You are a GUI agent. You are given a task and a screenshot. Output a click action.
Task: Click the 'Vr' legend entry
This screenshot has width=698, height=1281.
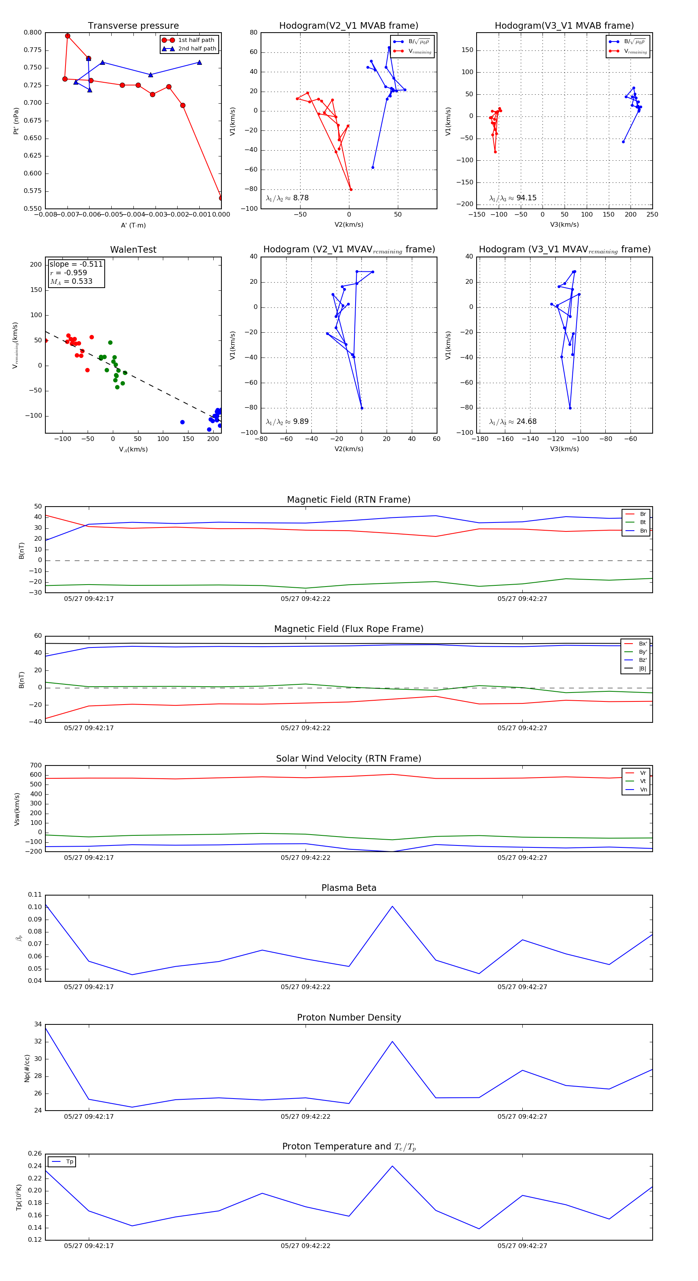tap(636, 773)
